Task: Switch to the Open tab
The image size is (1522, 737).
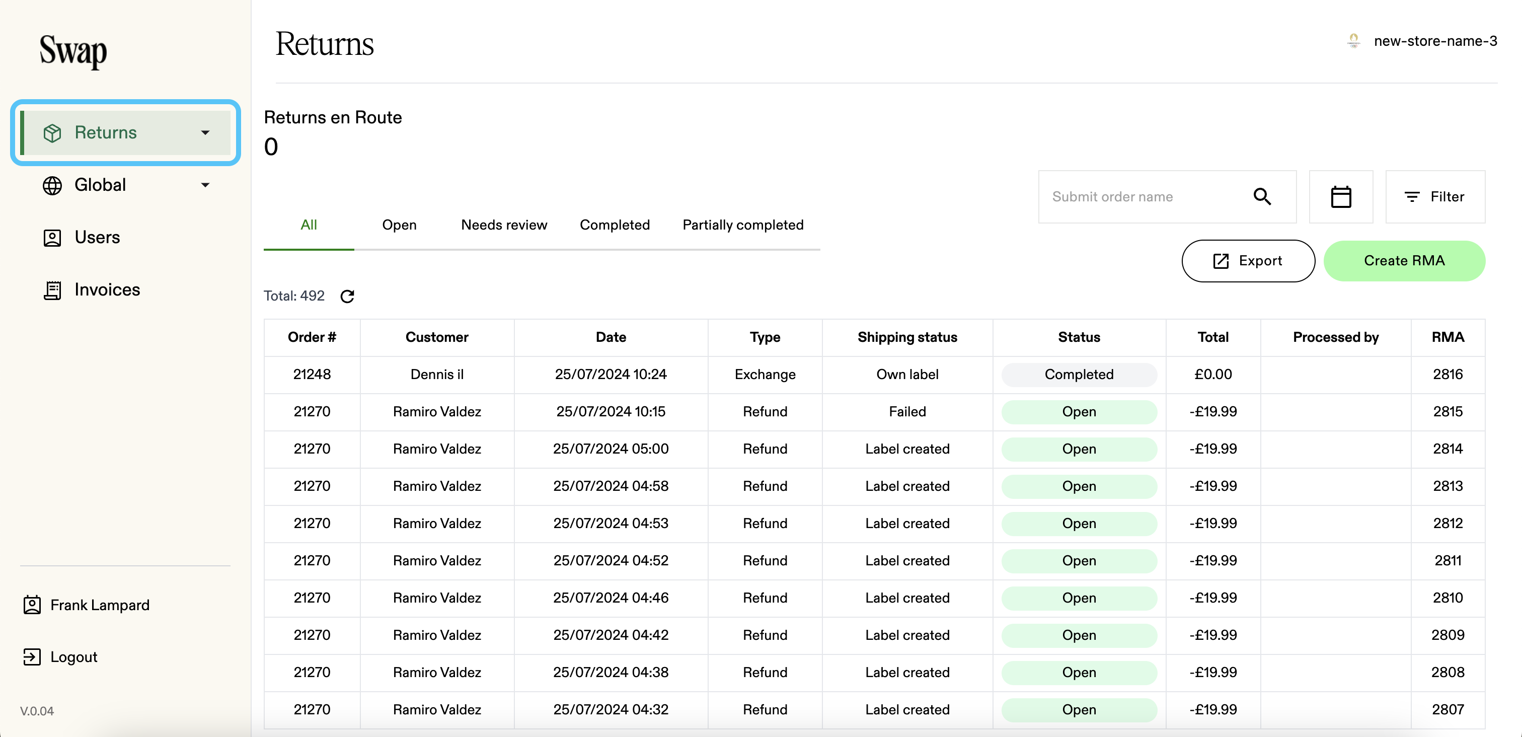Action: [400, 225]
